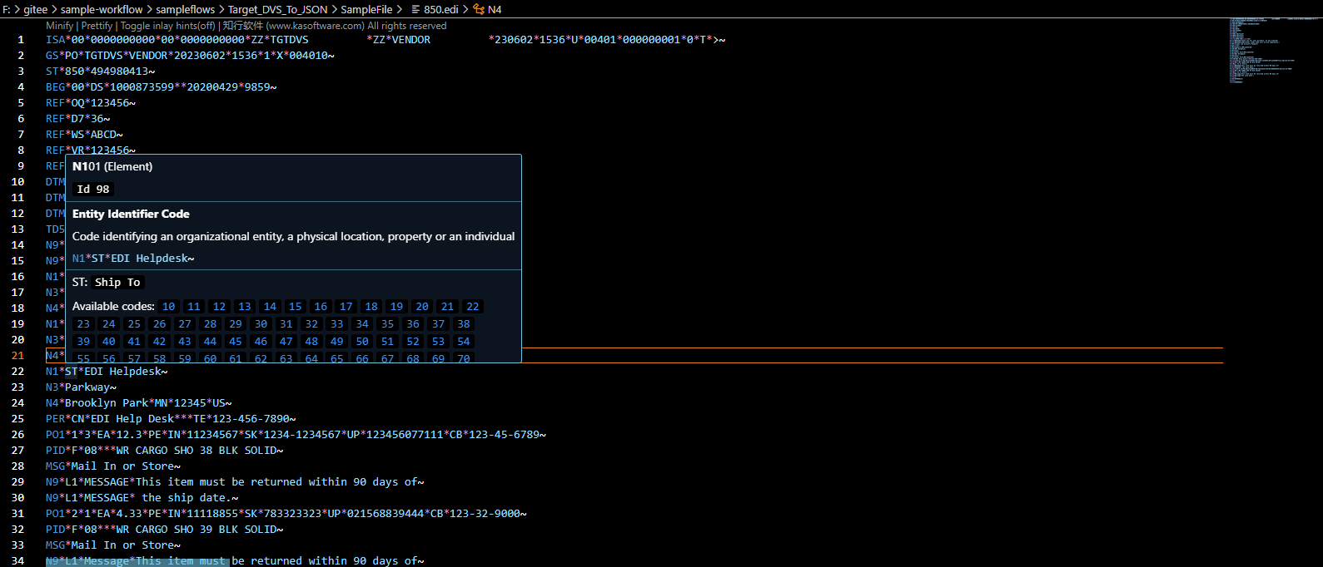Choose code 10 in the Available codes list
Viewport: 1323px width, 567px height.
point(169,307)
